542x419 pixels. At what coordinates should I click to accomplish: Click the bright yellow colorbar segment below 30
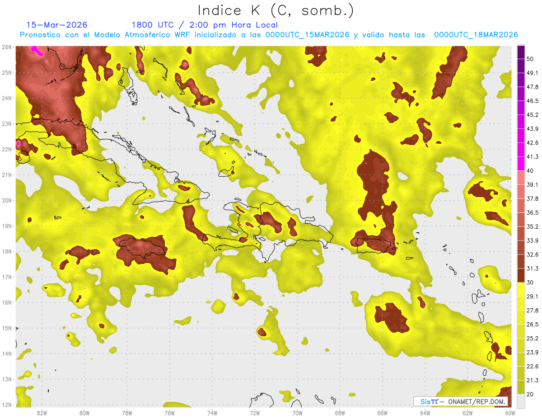pos(521,289)
